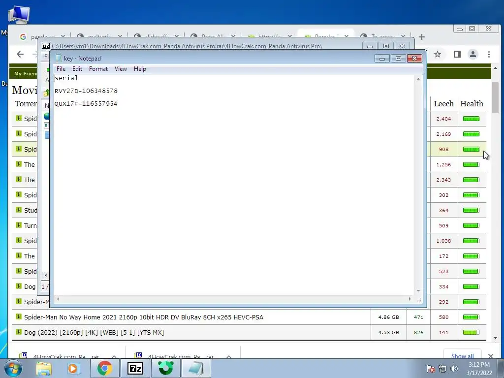Click the download icon in the Stud row
This screenshot has width=504, height=378.
click(x=19, y=210)
